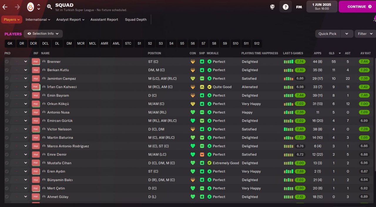
Task: Open the Selection Info dropdown
Action: tap(43, 34)
